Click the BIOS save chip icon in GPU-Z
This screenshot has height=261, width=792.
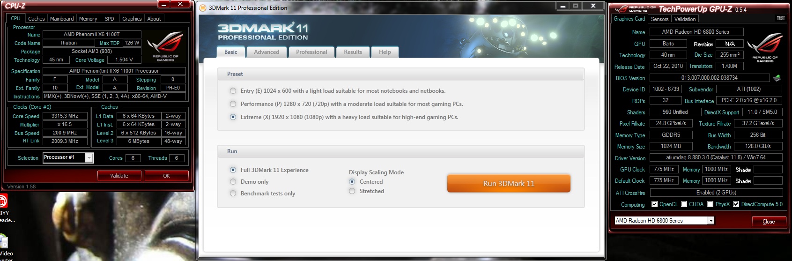pyautogui.click(x=777, y=78)
